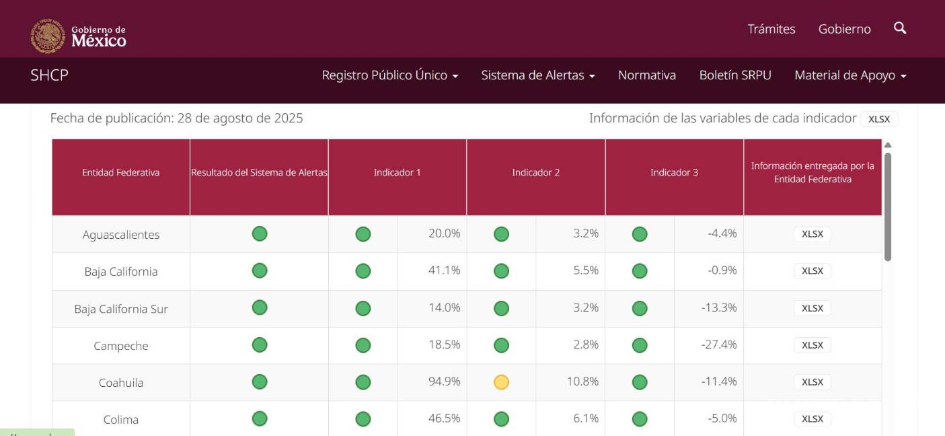Screen dimensions: 945x436
Task: Select Baja California's Indicador 1 green circle
Action: (x=363, y=271)
